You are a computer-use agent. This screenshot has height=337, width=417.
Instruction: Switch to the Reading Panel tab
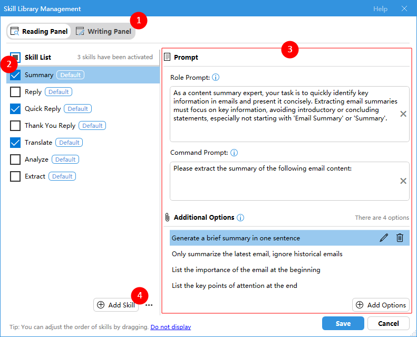39,32
